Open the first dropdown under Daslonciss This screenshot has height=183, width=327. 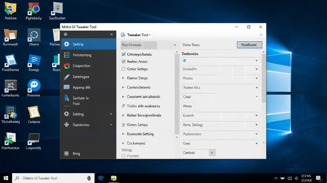point(221,60)
